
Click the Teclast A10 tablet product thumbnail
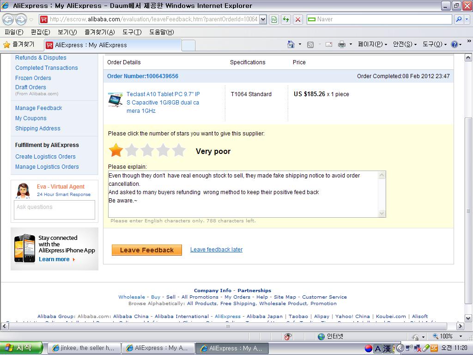coord(115,100)
